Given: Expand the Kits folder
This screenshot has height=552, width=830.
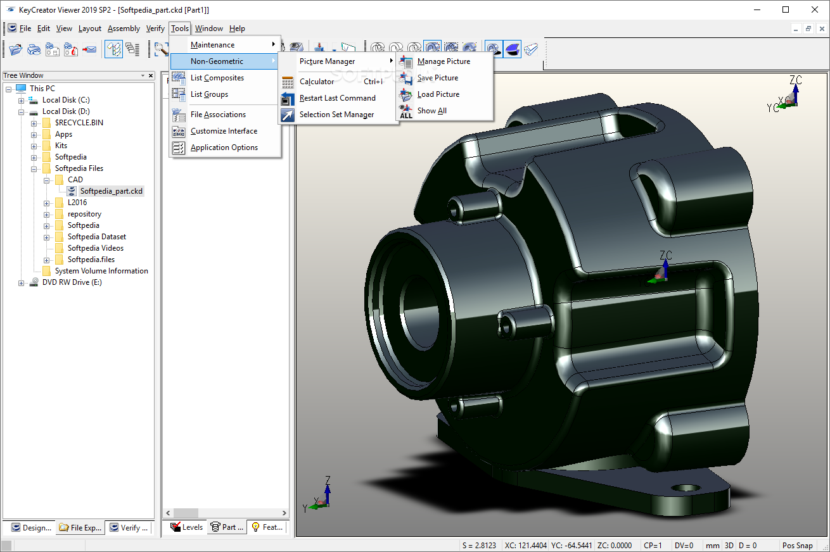Looking at the screenshot, I should pyautogui.click(x=34, y=146).
